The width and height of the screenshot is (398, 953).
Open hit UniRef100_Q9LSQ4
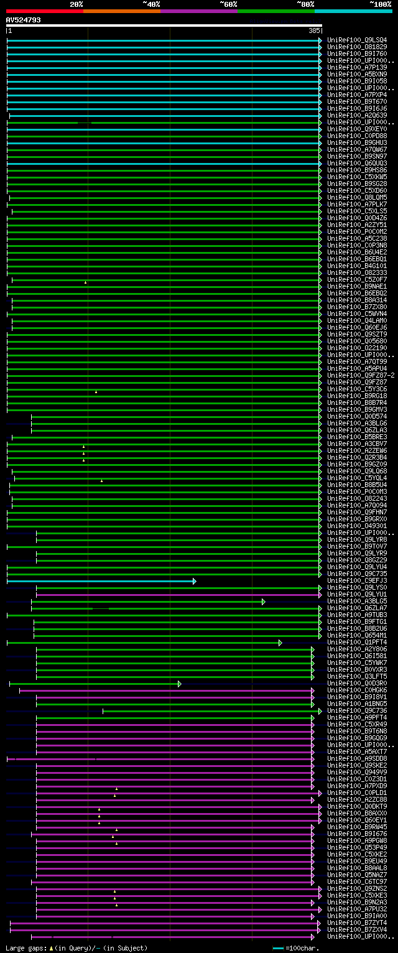pos(357,40)
